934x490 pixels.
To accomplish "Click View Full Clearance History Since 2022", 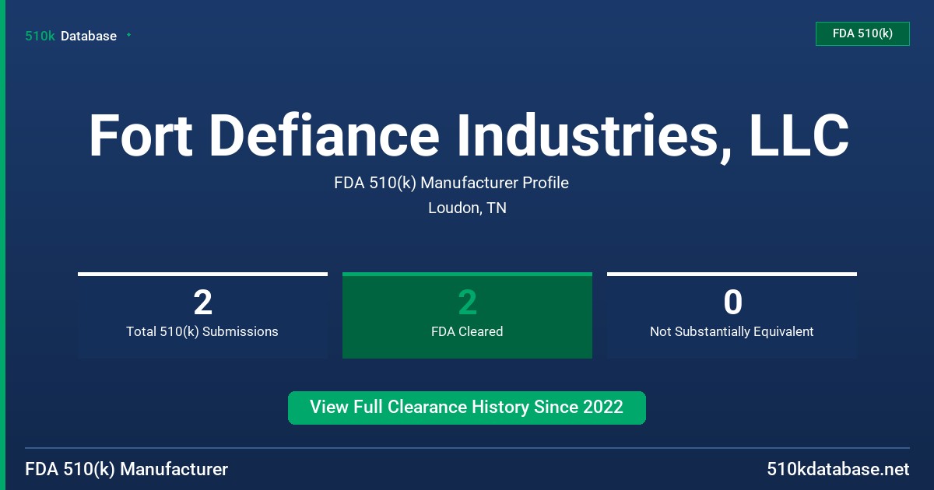I will coord(467,408).
